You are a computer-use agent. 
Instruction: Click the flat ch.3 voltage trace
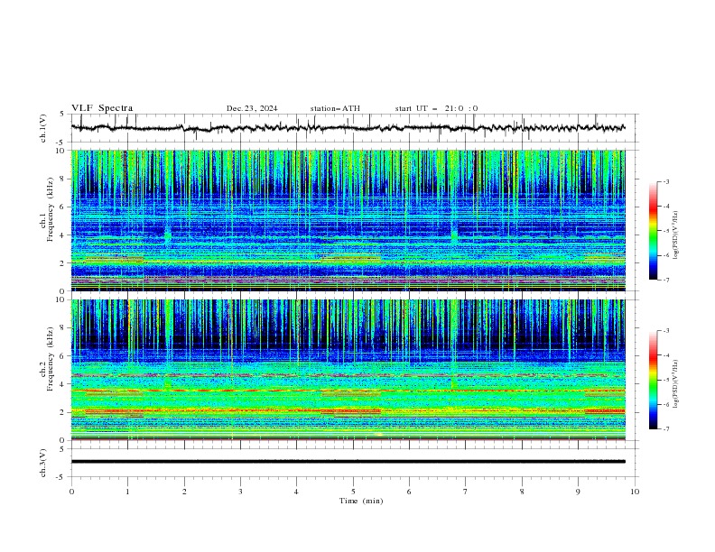[348, 462]
